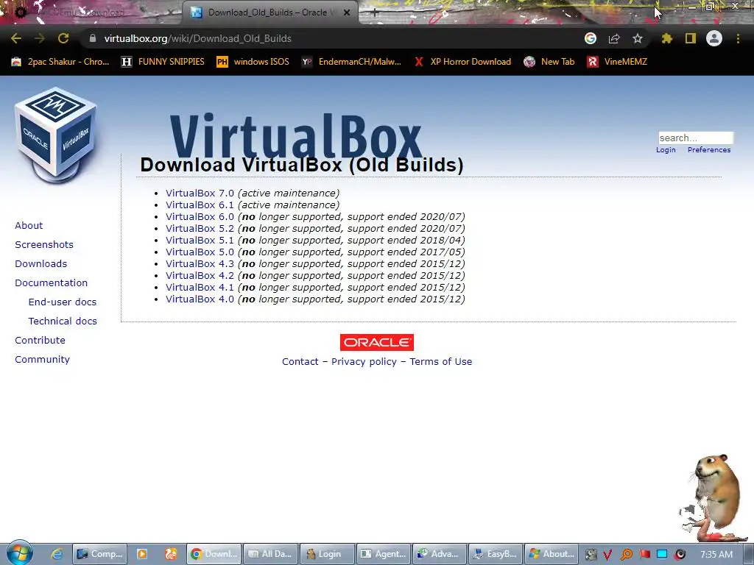
Task: Toggle the browser side panel icon
Action: tap(691, 38)
